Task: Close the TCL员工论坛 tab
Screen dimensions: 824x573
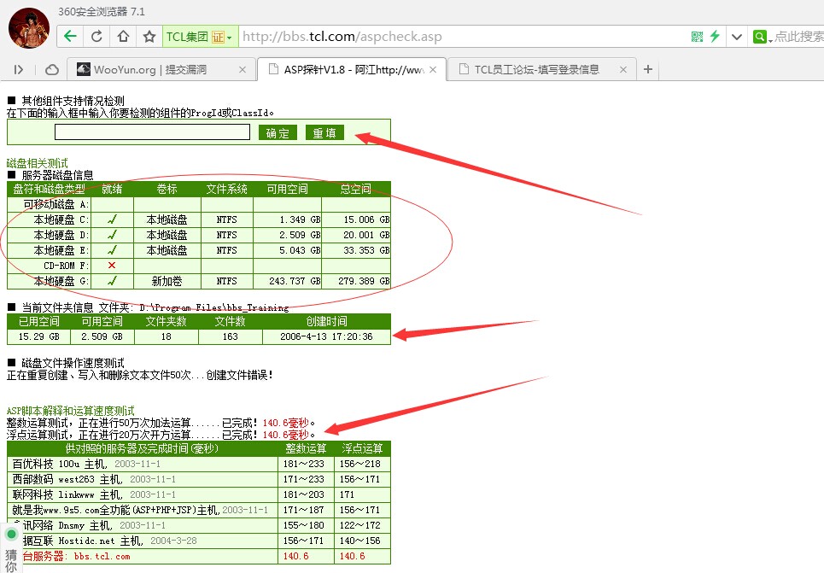Action: pos(623,69)
